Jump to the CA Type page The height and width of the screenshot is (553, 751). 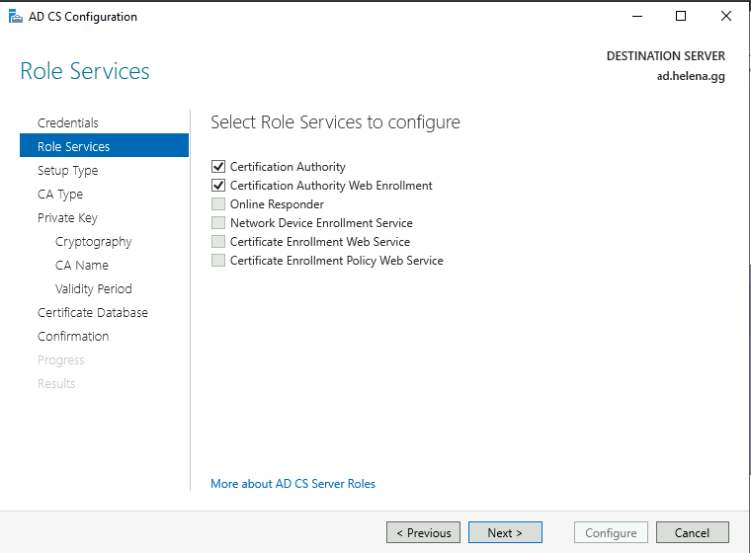tap(60, 195)
